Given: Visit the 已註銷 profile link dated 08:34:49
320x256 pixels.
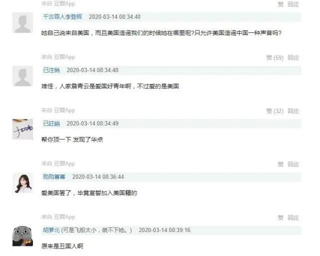Looking at the screenshot, I should pyautogui.click(x=51, y=124).
